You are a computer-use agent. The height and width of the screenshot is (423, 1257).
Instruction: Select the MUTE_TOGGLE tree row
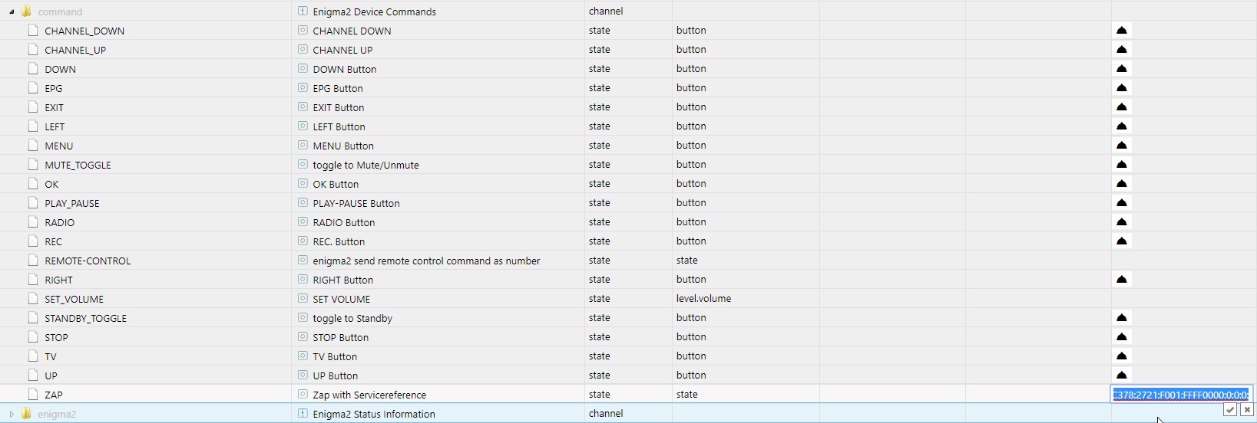pos(78,165)
